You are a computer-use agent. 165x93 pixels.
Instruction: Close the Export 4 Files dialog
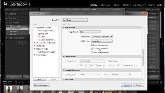tap(144, 13)
